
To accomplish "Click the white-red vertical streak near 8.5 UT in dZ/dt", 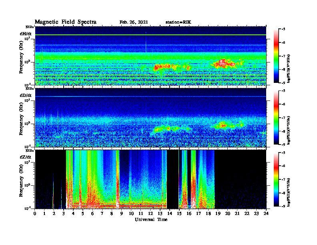I will point(118,179).
